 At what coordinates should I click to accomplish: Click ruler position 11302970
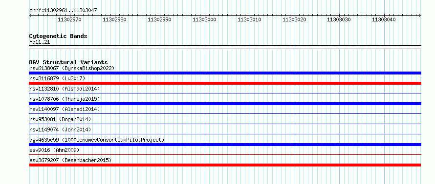69,19
